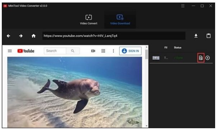Click YouTube's magnifier search button
The width and height of the screenshot is (218, 130).
pos(73,51)
